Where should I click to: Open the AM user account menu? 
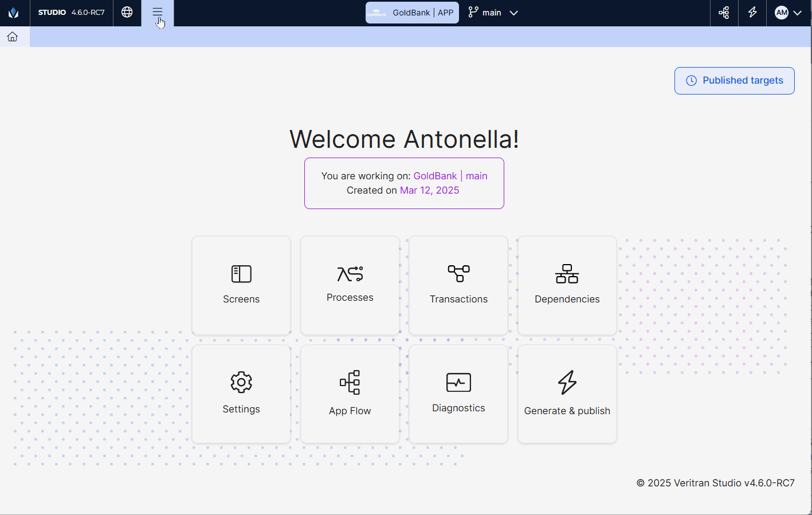(788, 13)
